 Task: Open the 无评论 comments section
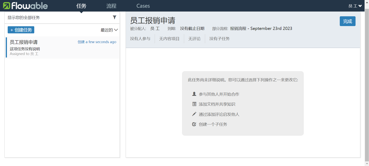click(x=194, y=39)
